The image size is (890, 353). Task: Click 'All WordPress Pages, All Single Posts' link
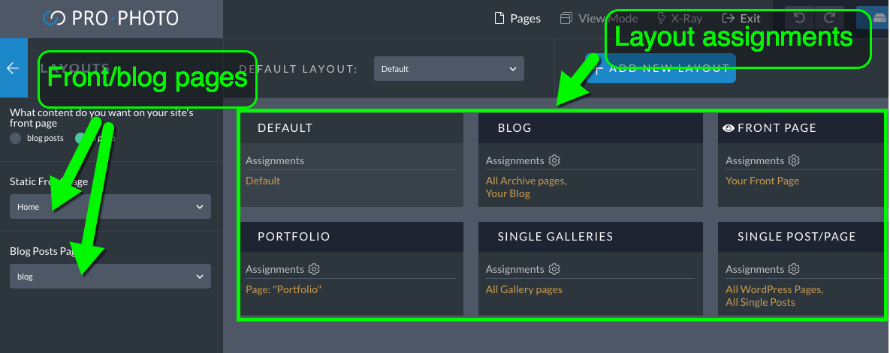774,296
